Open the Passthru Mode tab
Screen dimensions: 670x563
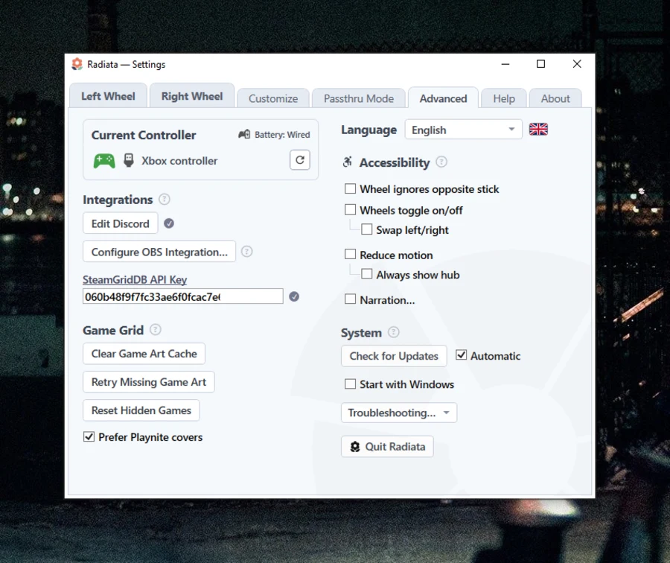tap(359, 98)
